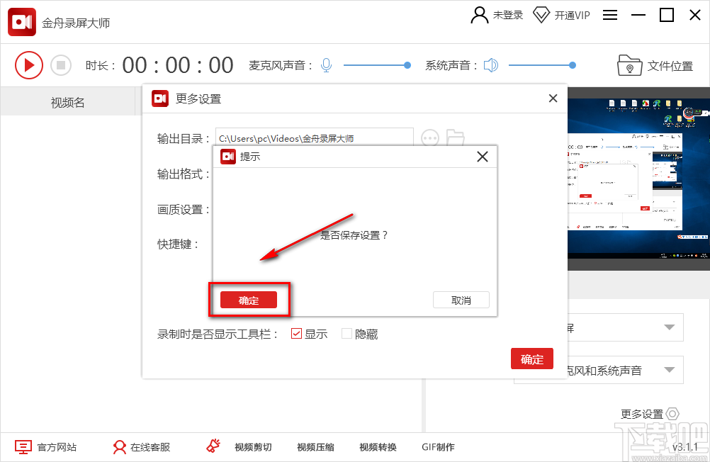Click the 视频名 column header
Screen dimensions: 710x462
point(68,102)
